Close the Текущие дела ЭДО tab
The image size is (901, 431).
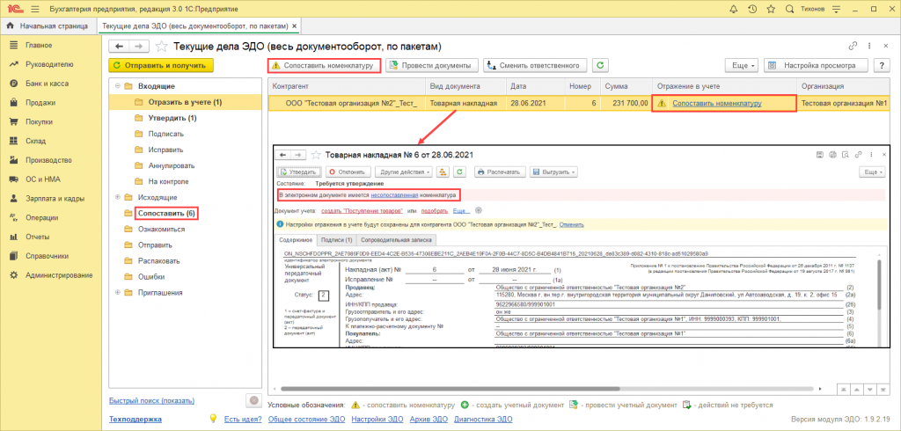pyautogui.click(x=294, y=26)
